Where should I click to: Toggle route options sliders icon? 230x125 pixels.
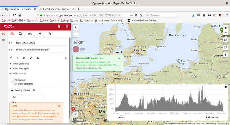coord(66,58)
